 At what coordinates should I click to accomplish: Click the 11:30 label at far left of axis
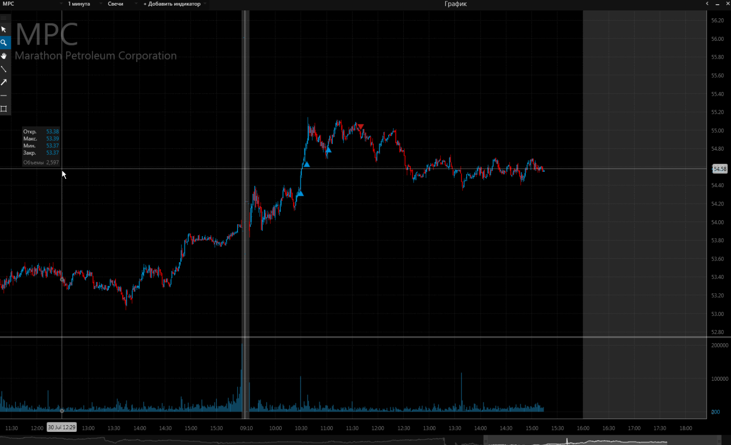click(x=11, y=428)
